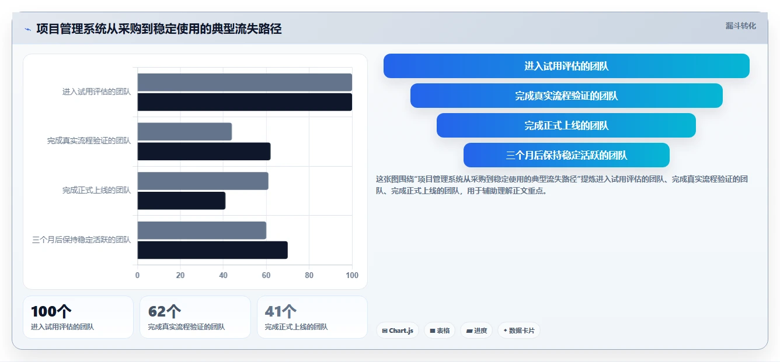Open the 41个 stat card

[x=312, y=317]
